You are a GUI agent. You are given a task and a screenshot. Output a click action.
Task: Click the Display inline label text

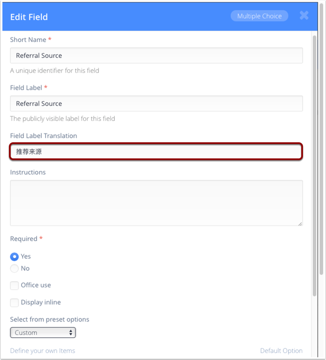click(41, 303)
